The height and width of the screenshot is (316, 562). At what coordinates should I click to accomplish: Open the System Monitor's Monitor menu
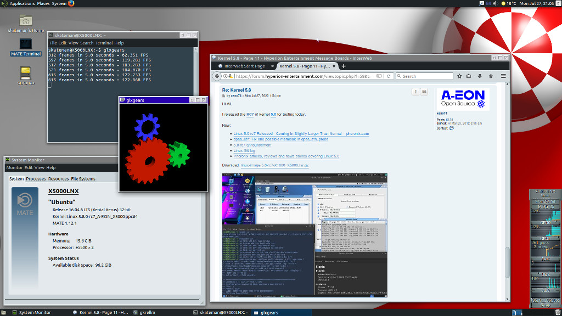coord(14,168)
